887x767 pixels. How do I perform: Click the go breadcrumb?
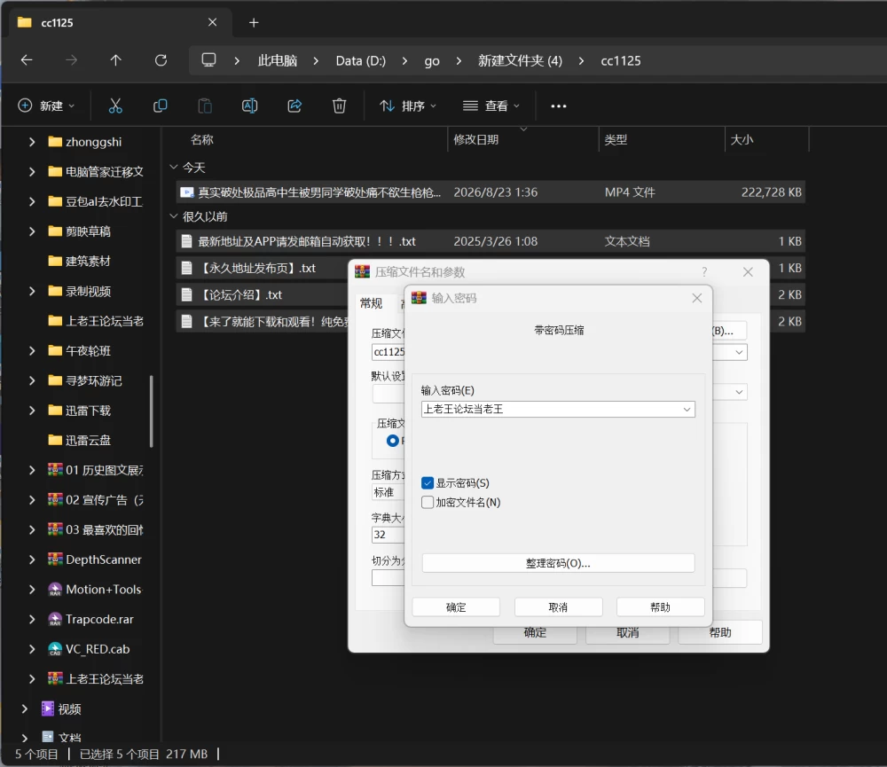coord(432,60)
